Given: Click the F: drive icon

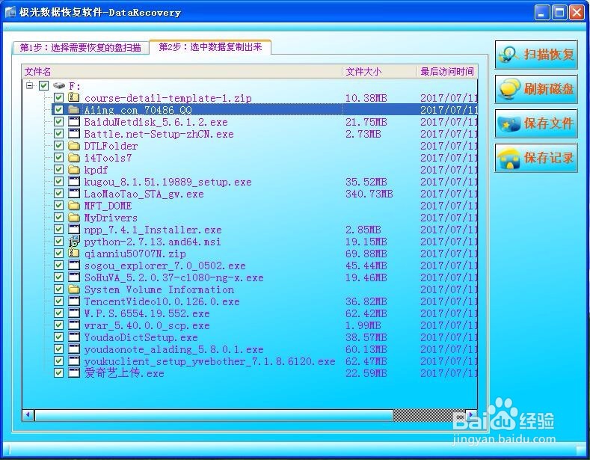Looking at the screenshot, I should [x=58, y=86].
